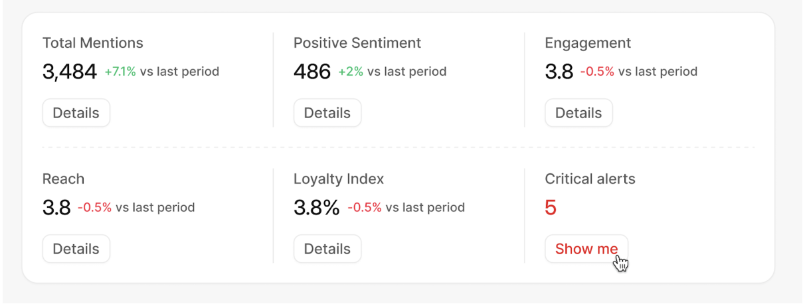Click the 3.8% Loyalty Index value
Image resolution: width=805 pixels, height=304 pixels.
pos(317,208)
